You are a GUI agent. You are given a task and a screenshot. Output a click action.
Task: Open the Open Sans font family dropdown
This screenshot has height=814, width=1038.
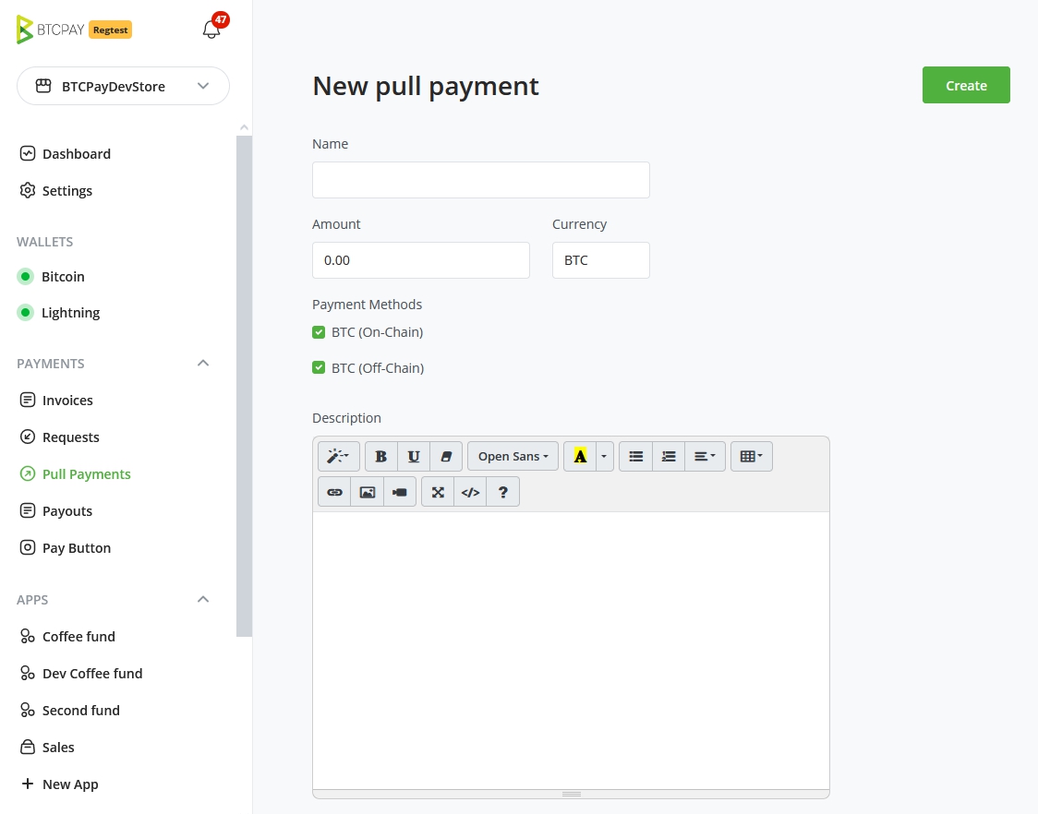(513, 456)
